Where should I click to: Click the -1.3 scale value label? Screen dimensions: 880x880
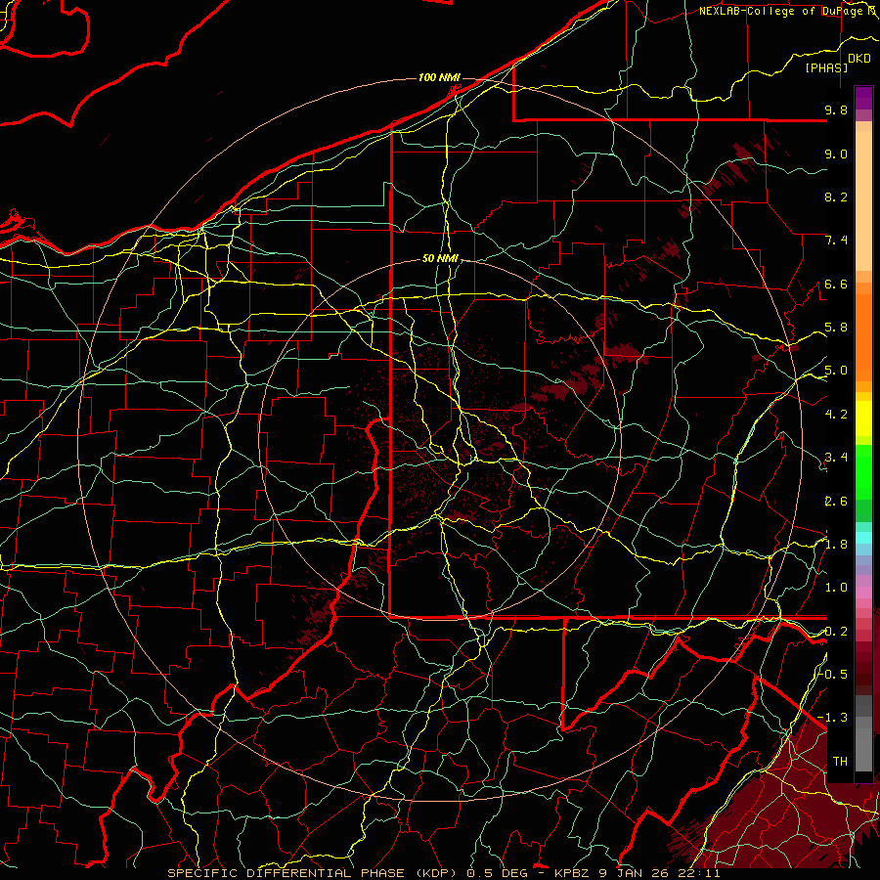click(834, 718)
